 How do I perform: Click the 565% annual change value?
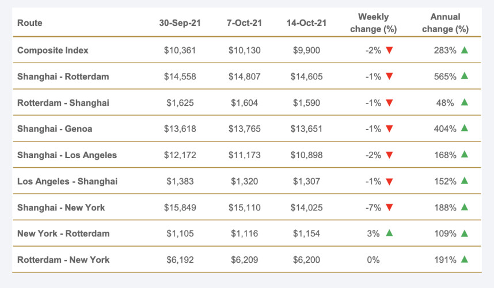(x=445, y=76)
